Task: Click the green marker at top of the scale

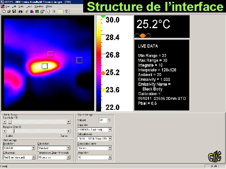Action: click(103, 16)
